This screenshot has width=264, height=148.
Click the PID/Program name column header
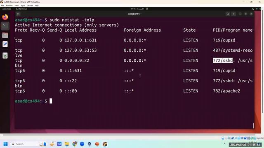click(233, 30)
